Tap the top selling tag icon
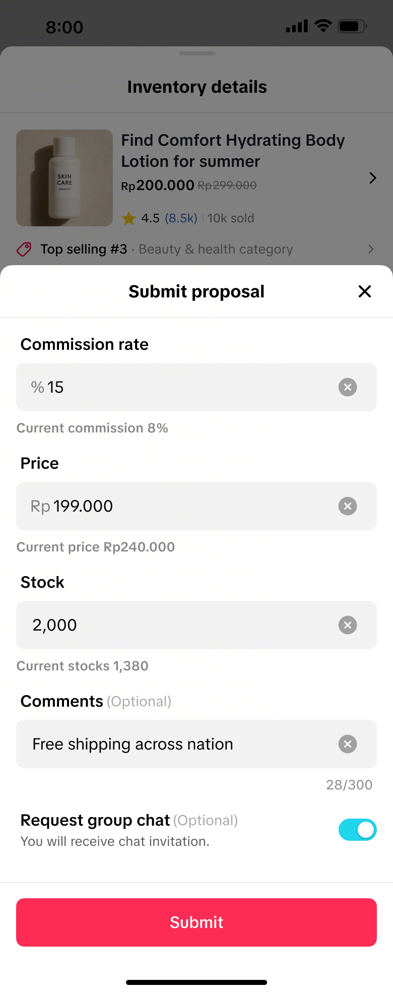The width and height of the screenshot is (393, 993). coord(24,249)
